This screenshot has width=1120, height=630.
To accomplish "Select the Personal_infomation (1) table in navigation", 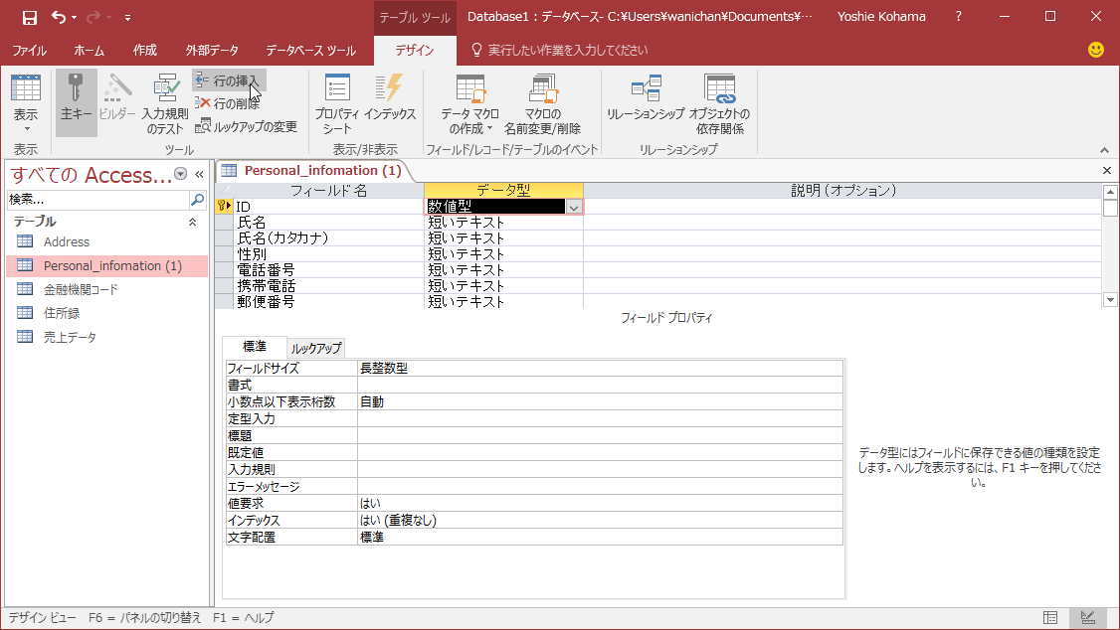I will [107, 265].
